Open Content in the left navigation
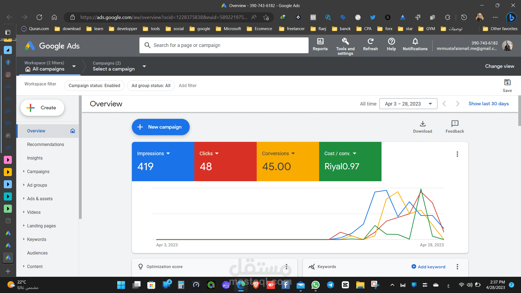The width and height of the screenshot is (521, 293). 35,266
